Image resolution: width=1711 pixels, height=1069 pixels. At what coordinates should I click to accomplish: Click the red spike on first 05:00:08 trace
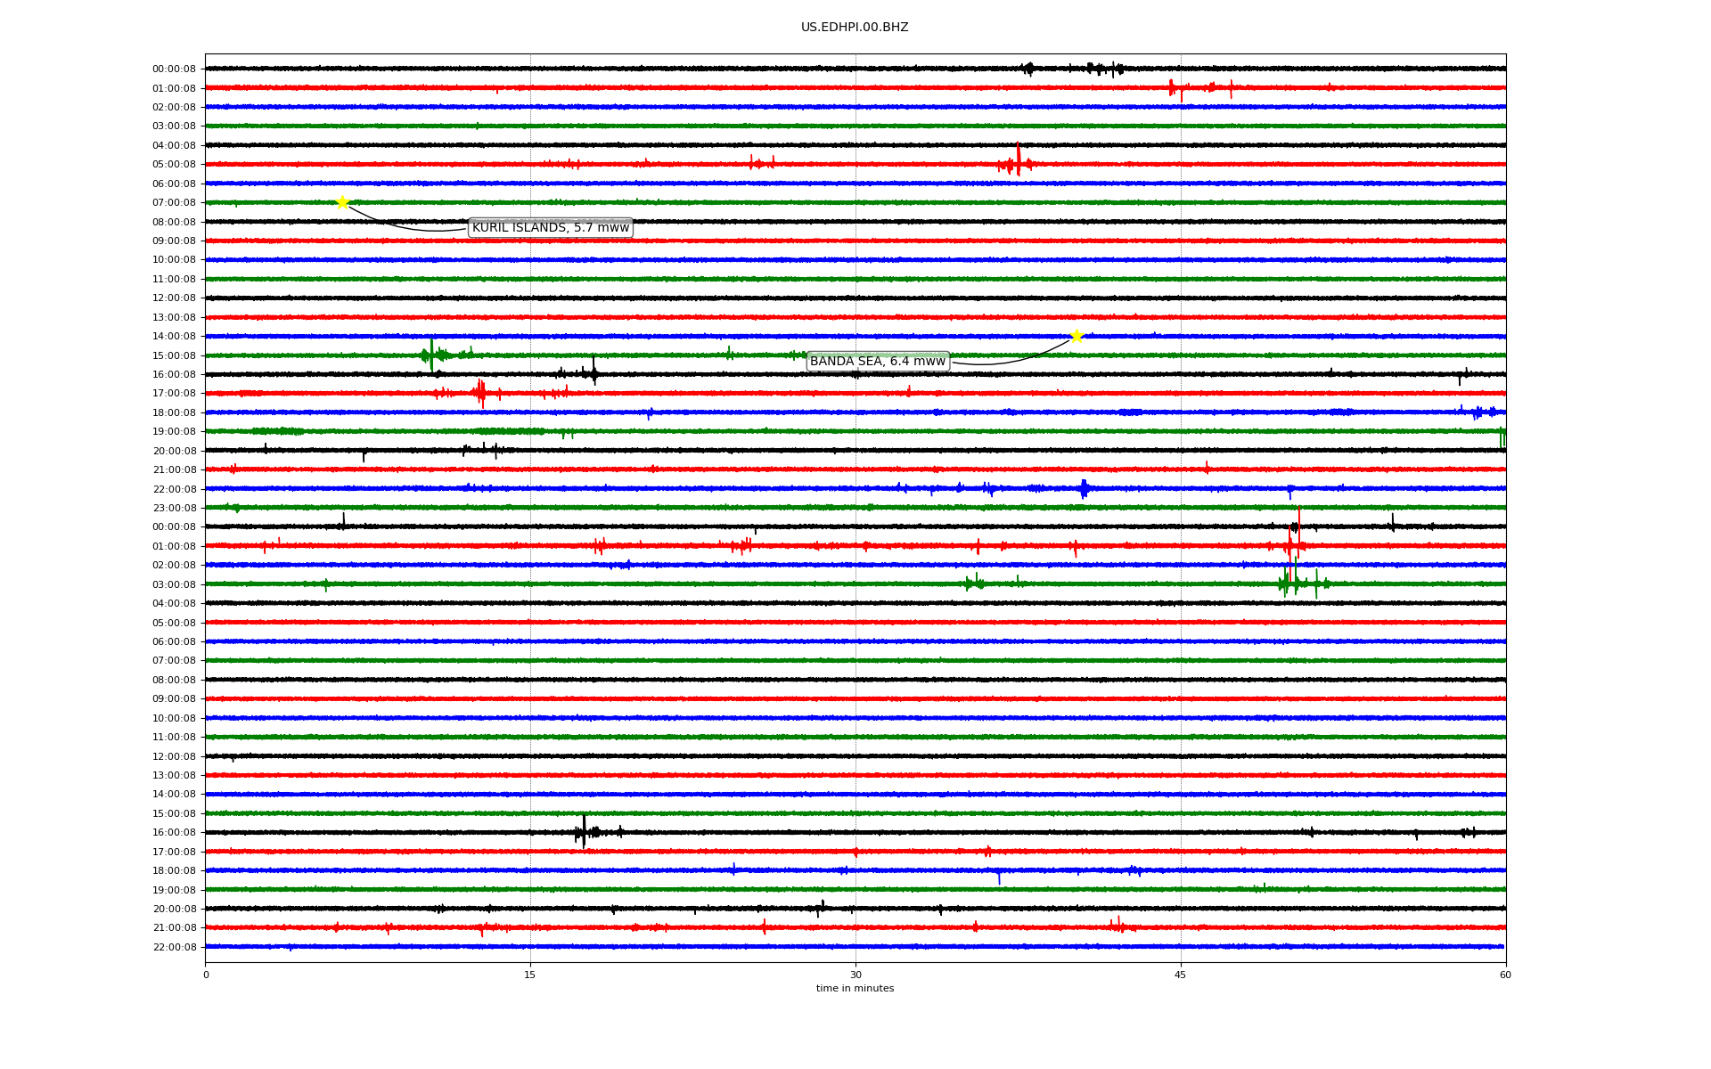coord(1018,159)
